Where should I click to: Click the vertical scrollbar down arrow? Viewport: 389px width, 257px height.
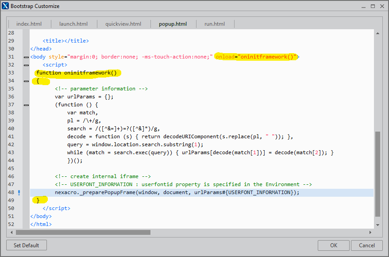[377, 225]
